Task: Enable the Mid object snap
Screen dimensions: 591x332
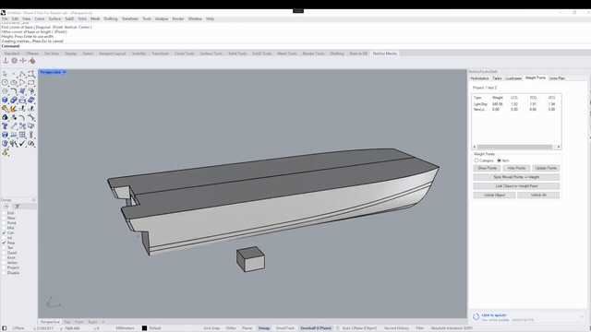Action: click(4, 228)
